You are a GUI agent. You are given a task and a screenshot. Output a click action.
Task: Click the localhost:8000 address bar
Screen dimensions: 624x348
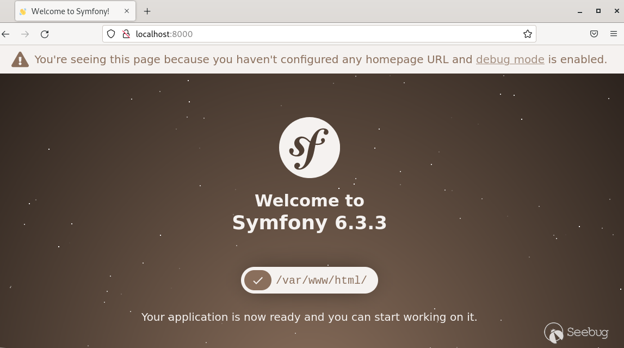click(319, 34)
